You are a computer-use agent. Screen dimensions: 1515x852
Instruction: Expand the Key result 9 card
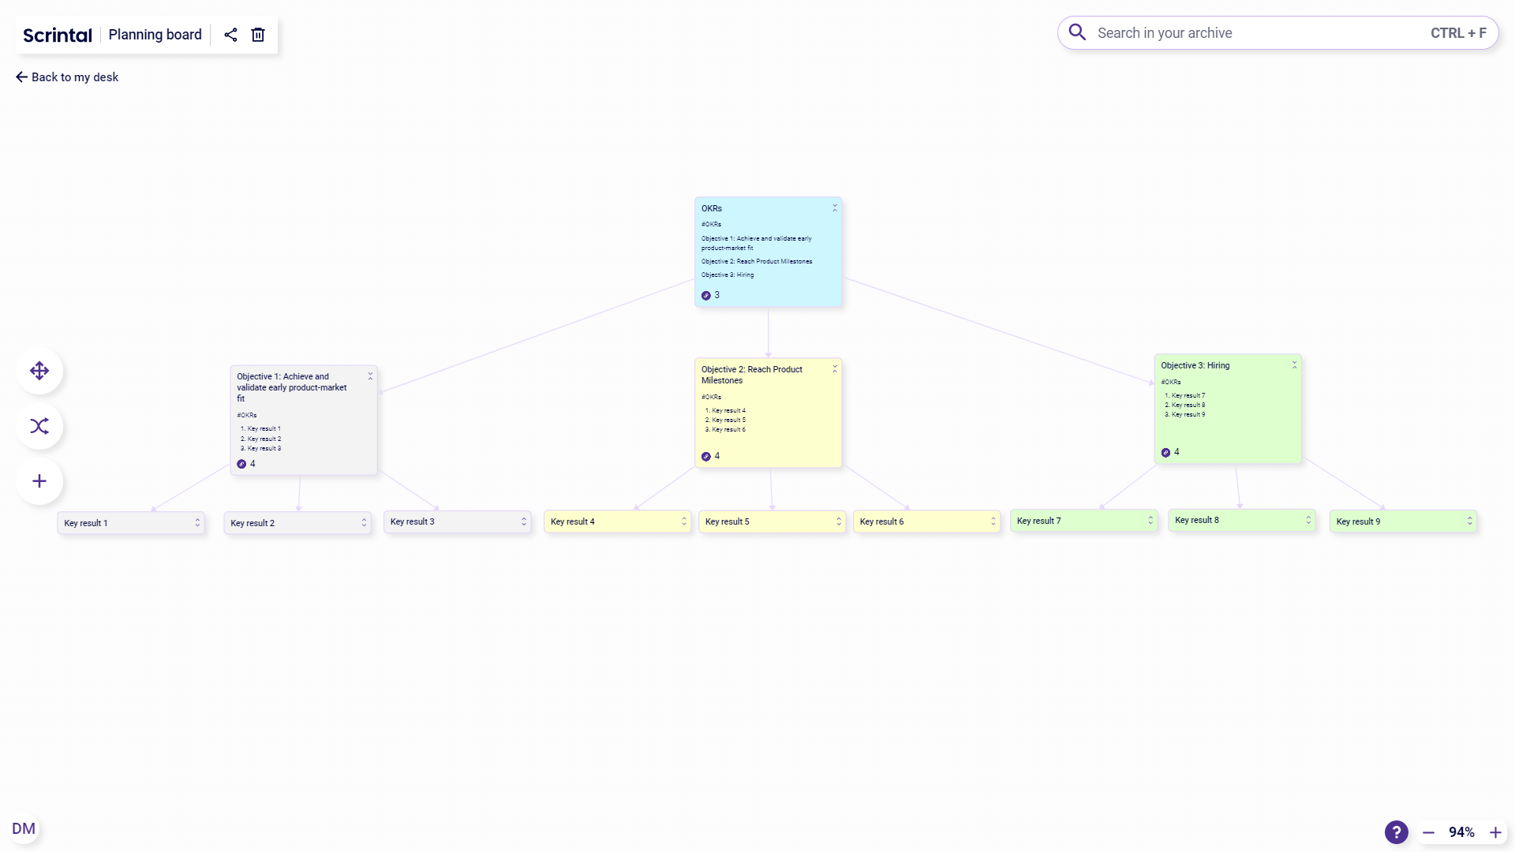[x=1468, y=521]
